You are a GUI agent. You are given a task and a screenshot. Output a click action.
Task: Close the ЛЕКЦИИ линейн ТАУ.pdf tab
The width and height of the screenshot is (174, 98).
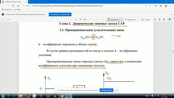point(26,2)
